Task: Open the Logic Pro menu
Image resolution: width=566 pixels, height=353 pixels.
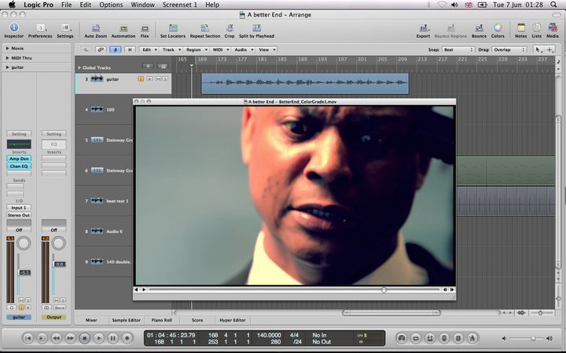Action: click(x=39, y=5)
